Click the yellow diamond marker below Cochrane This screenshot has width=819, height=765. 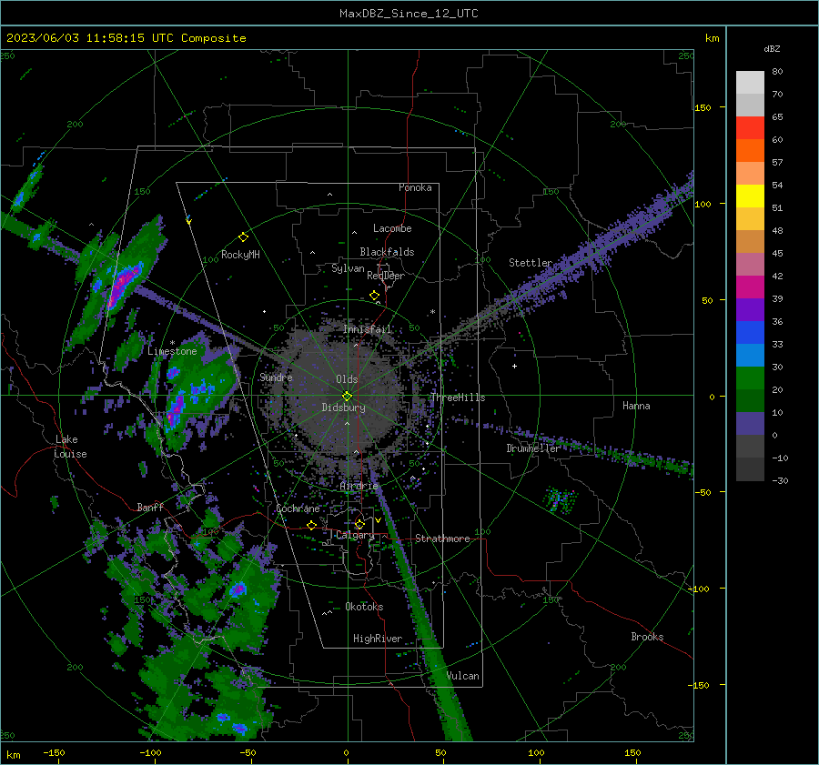[311, 525]
